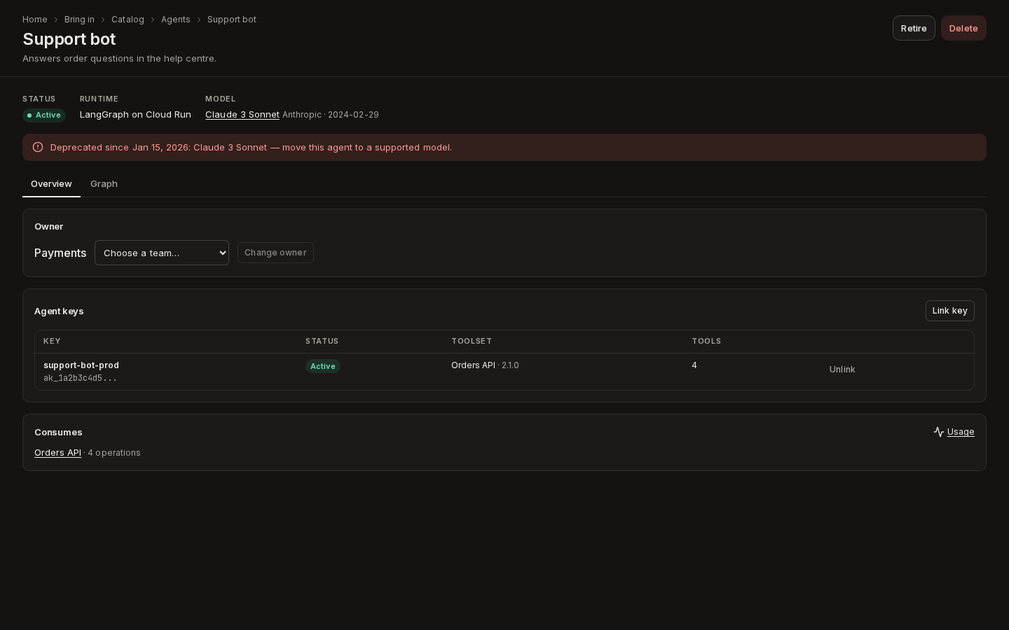Viewport: 1009px width, 630px height.
Task: Click the deprecation warning alert icon
Action: click(x=38, y=147)
